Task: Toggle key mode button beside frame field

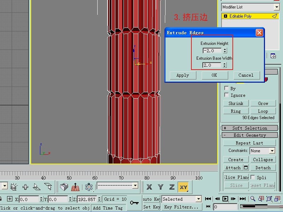Action: coord(208,206)
